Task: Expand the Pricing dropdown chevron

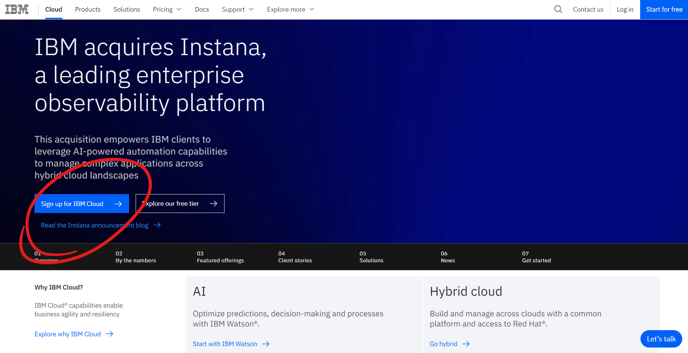Action: pyautogui.click(x=179, y=9)
